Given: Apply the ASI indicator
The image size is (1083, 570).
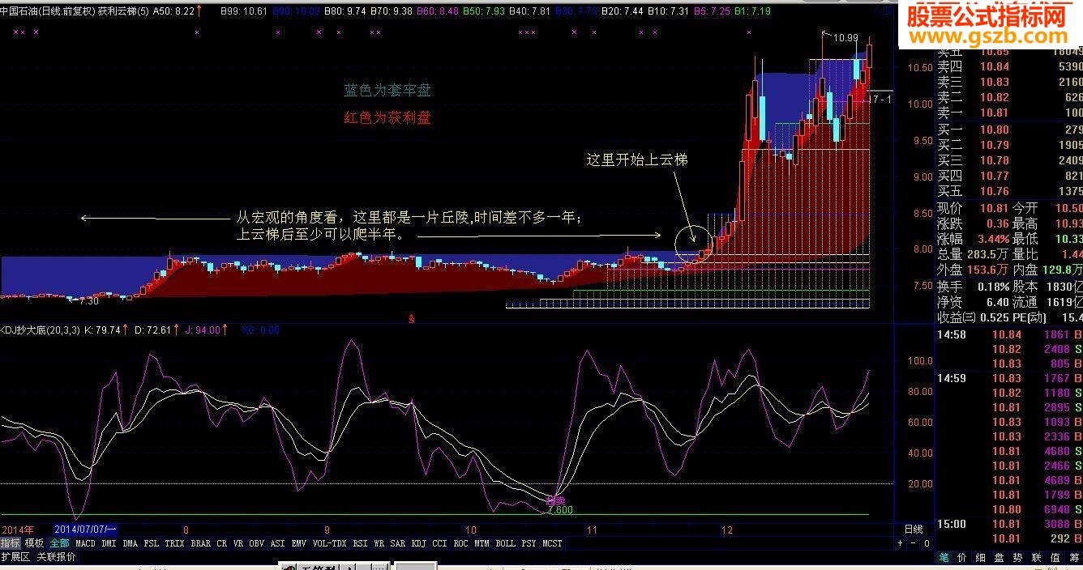Looking at the screenshot, I should coord(277,543).
